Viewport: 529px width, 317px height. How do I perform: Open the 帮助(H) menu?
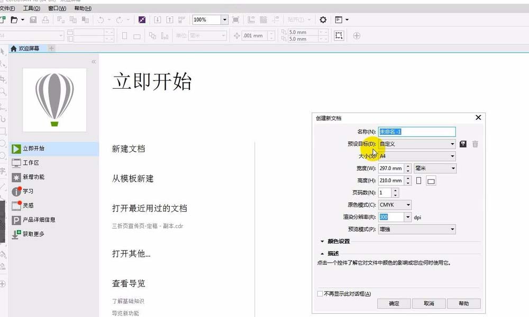pyautogui.click(x=83, y=8)
